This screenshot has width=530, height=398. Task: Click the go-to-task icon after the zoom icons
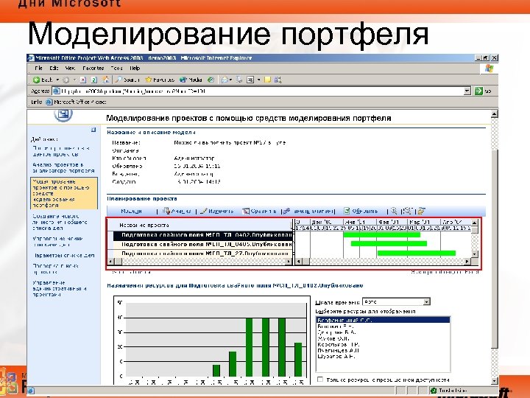421,211
